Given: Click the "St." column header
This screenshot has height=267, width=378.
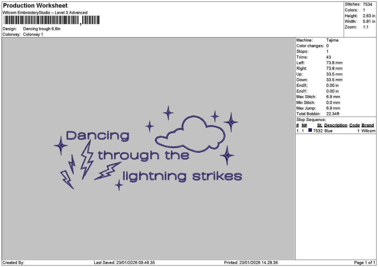Looking at the screenshot, I should [x=320, y=125].
